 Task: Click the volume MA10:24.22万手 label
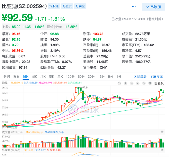click(54, 132)
